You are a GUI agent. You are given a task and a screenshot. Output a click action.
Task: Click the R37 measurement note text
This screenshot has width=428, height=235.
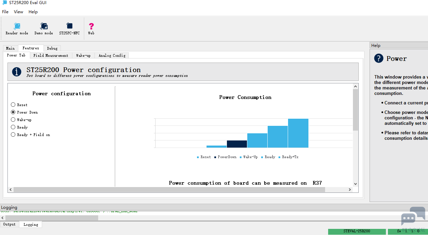[245, 183]
